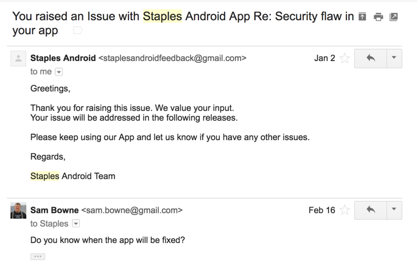Image resolution: width=417 pixels, height=262 pixels.
Task: Print the whole conversation
Action: point(379,17)
